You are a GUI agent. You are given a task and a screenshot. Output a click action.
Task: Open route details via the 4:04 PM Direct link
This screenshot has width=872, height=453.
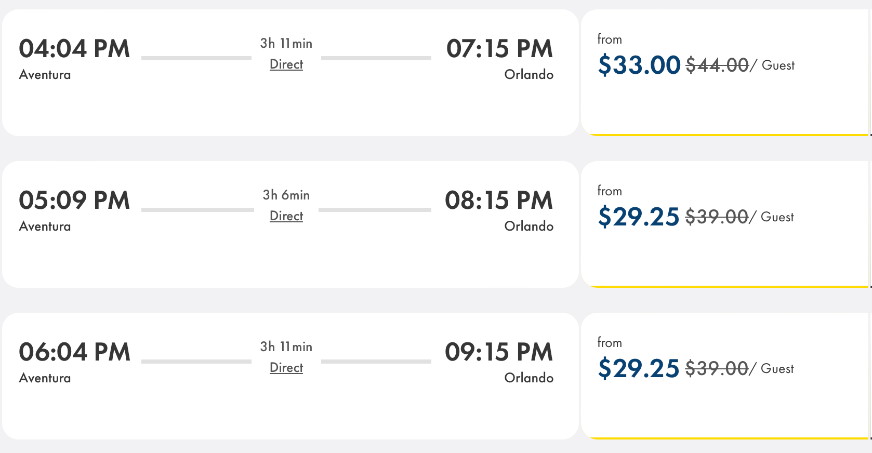(286, 64)
